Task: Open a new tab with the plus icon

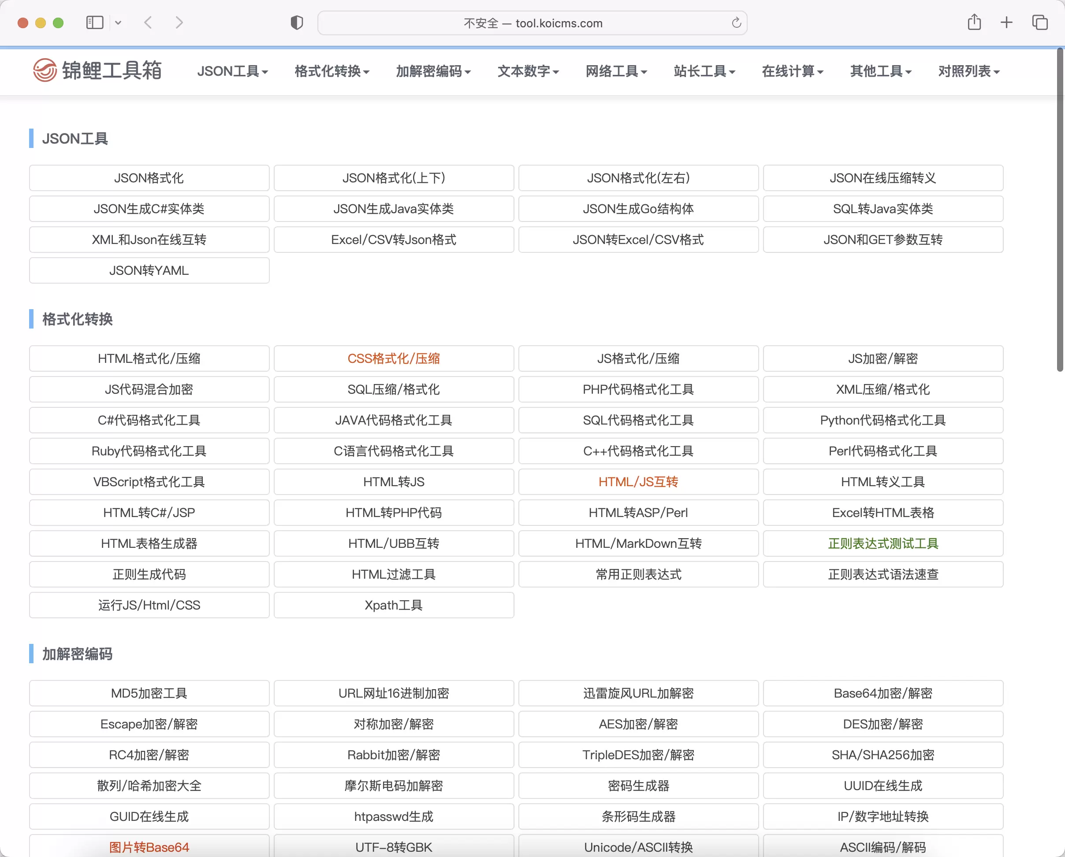Action: [x=1006, y=22]
